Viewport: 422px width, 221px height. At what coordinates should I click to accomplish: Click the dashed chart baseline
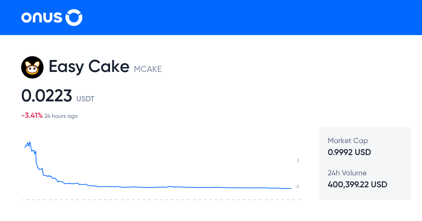tap(162, 200)
